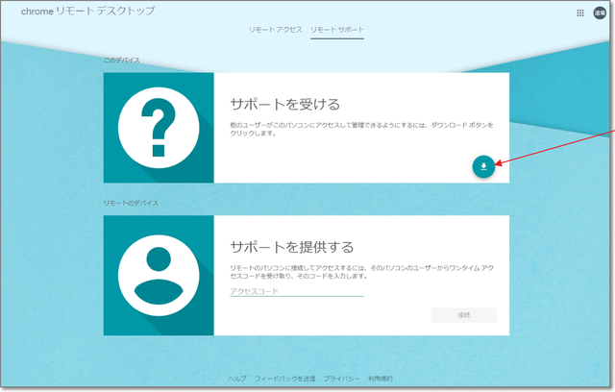Click the このデバイス section label

click(x=122, y=61)
